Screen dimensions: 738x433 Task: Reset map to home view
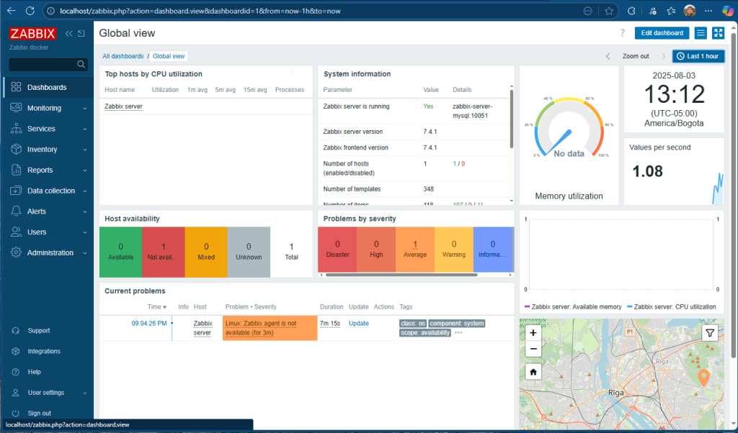coord(533,372)
